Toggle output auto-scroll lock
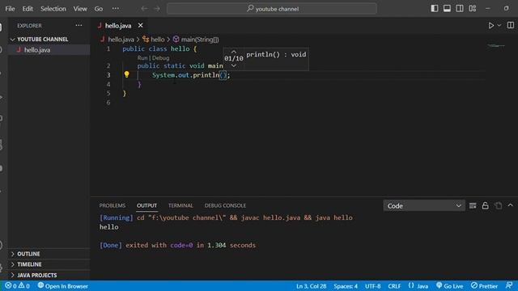Viewport: 518px width, 291px height. pyautogui.click(x=485, y=205)
